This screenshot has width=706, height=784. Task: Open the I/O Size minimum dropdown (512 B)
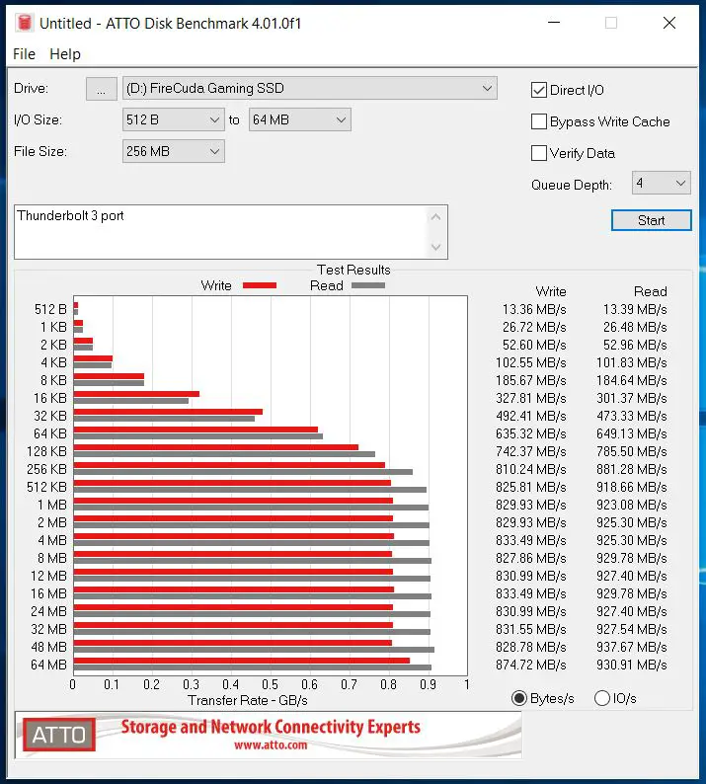click(x=174, y=120)
